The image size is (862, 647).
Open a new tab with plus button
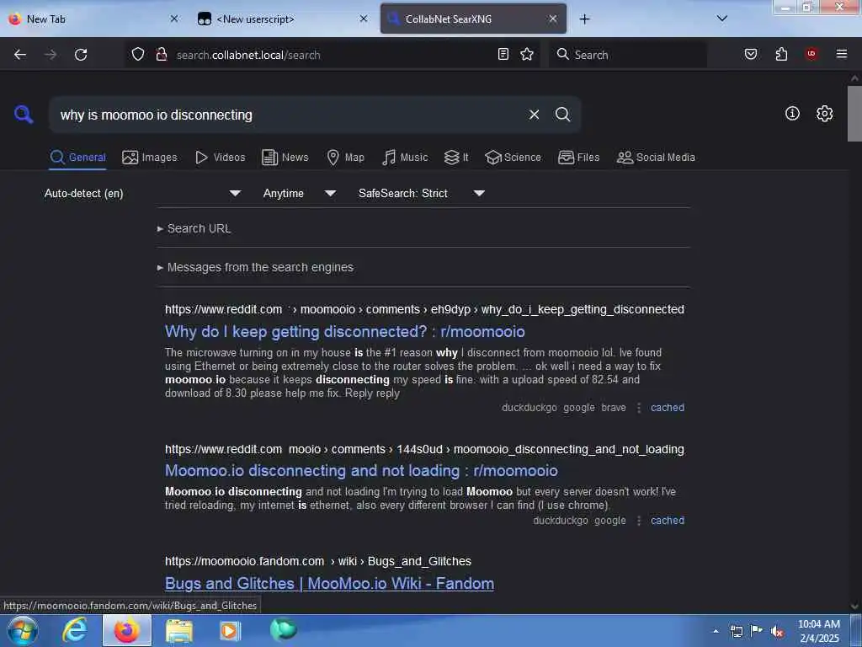tap(584, 19)
